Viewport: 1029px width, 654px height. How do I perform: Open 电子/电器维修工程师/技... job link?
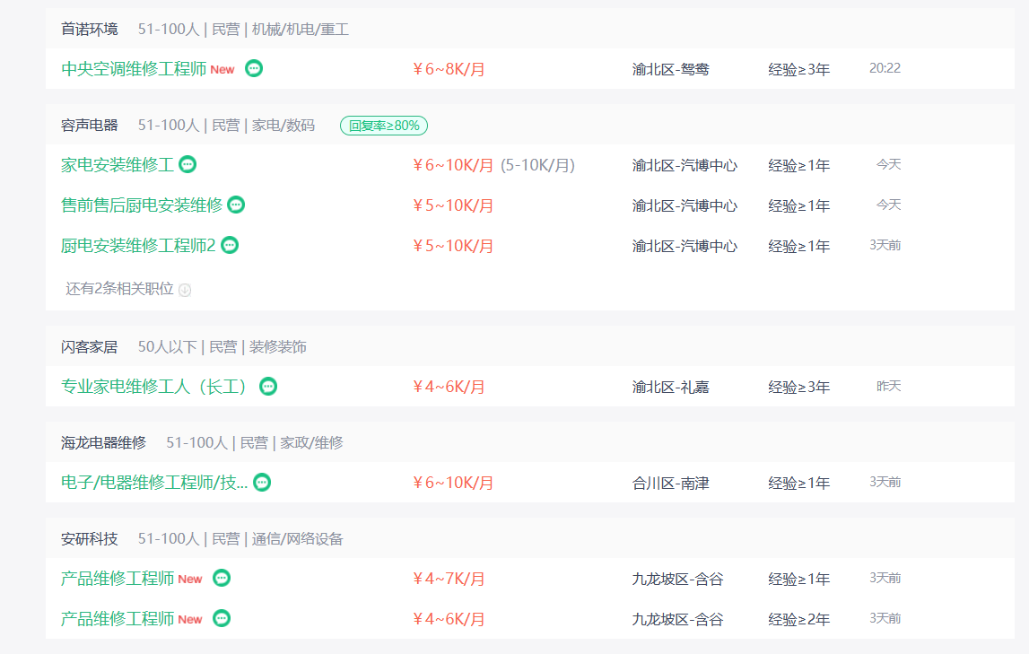(x=153, y=483)
